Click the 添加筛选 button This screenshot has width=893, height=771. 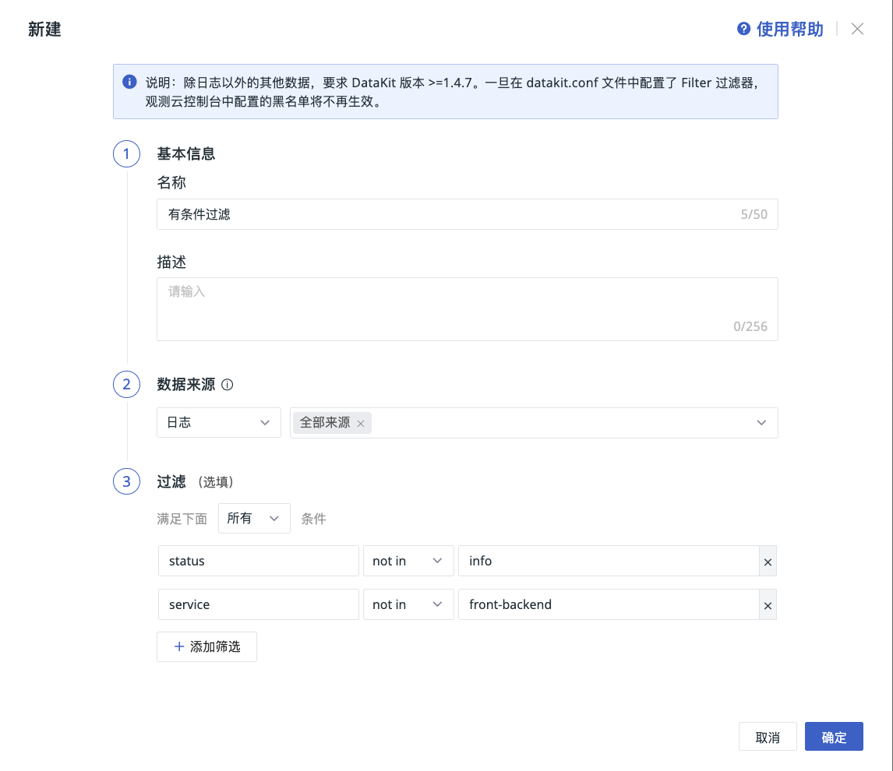[206, 646]
